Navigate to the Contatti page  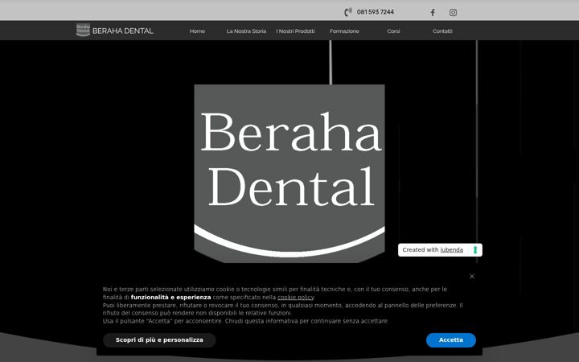tap(442, 31)
